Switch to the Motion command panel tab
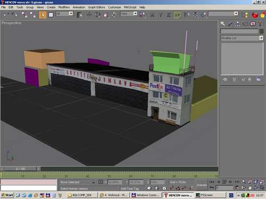 click(x=245, y=24)
